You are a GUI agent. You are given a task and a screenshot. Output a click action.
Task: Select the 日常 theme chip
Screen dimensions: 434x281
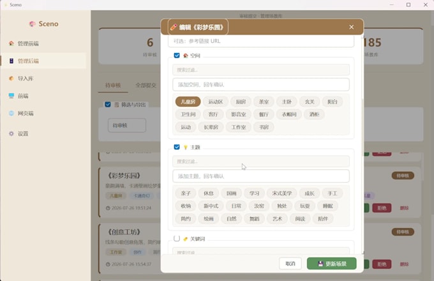236,206
